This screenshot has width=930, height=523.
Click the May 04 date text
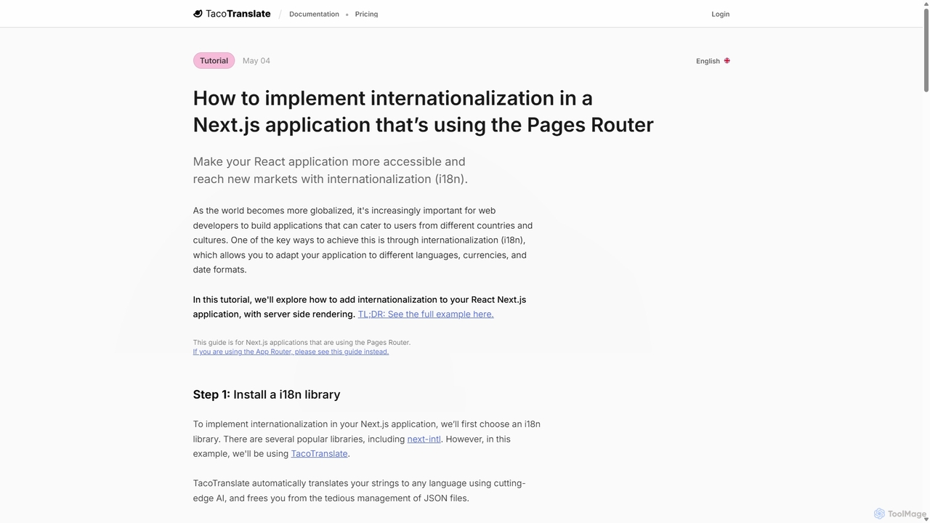click(256, 61)
